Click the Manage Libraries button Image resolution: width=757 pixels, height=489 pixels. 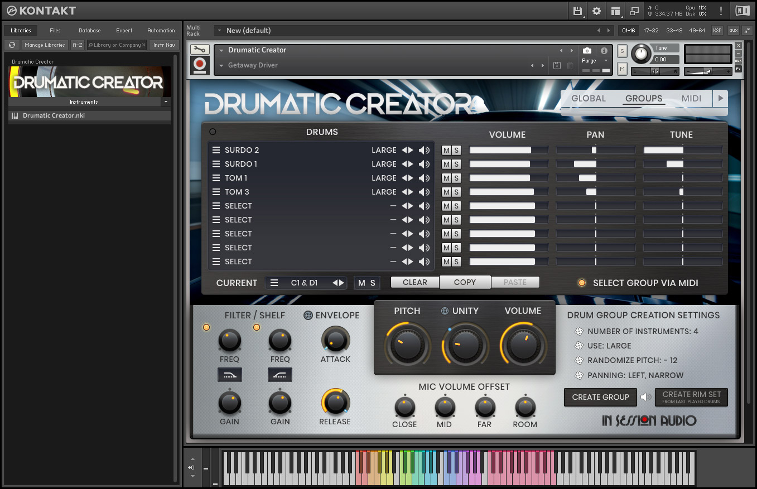pos(45,45)
